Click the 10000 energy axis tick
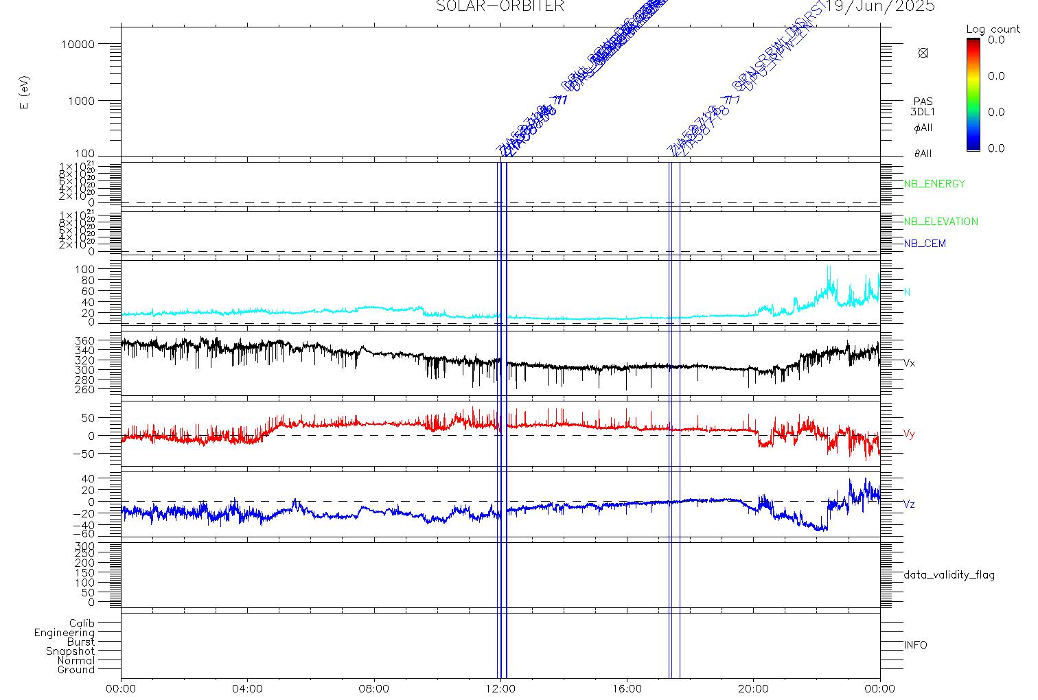 (78, 44)
